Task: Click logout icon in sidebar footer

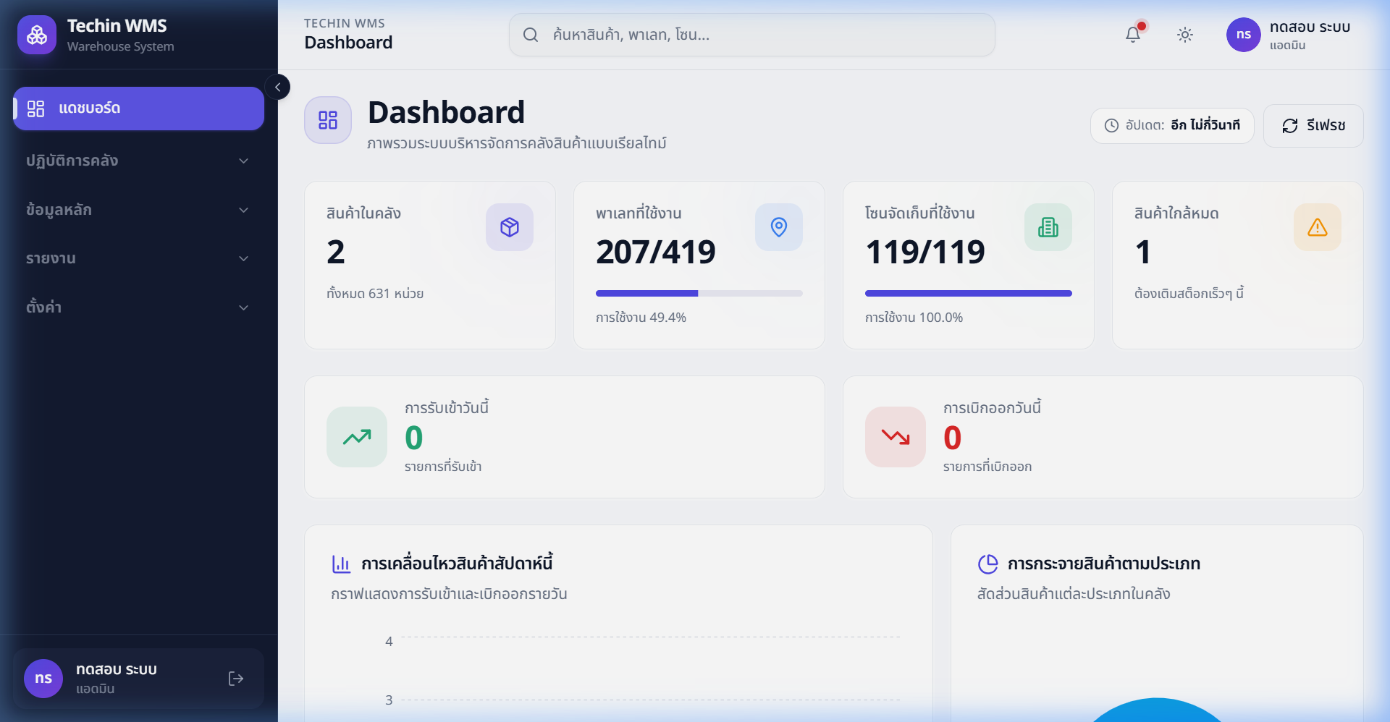Action: click(x=236, y=679)
